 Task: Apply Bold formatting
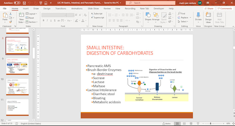click(44, 20)
